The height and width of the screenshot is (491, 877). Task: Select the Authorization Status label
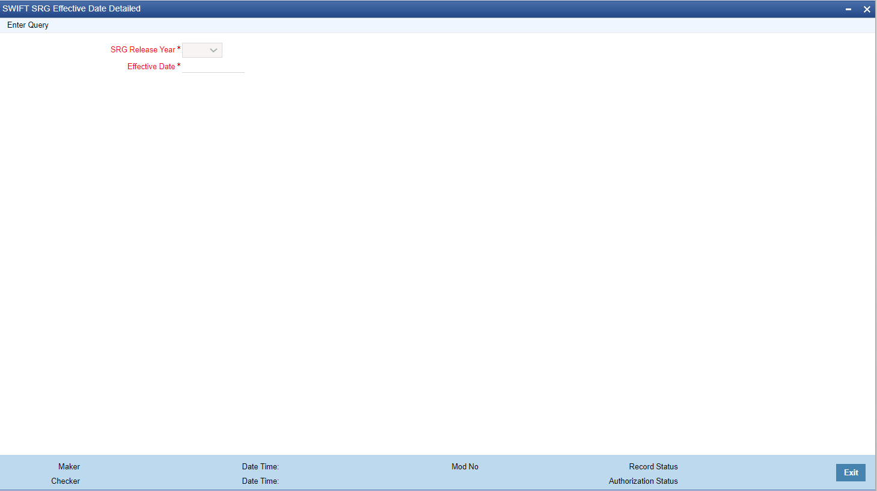pos(643,481)
